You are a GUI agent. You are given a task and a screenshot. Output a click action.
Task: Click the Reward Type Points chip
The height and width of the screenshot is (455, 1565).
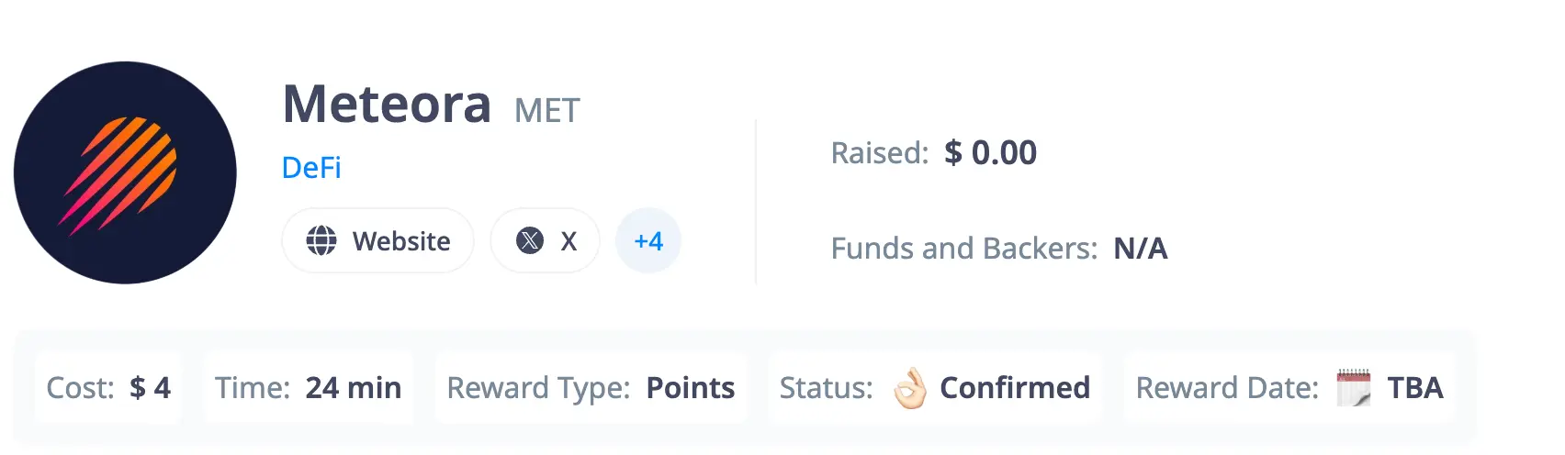[x=591, y=387]
